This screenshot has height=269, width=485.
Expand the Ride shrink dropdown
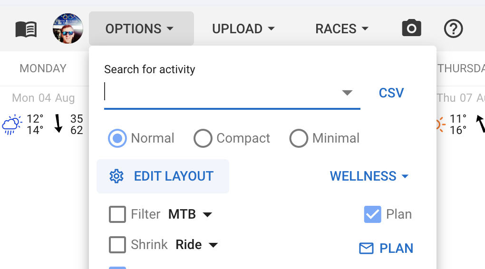[196, 245]
